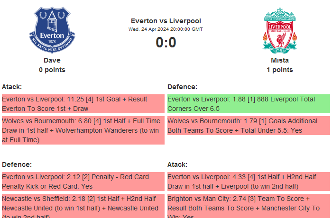Click the 0:0 match score
This screenshot has width=332, height=218.
pos(166,43)
